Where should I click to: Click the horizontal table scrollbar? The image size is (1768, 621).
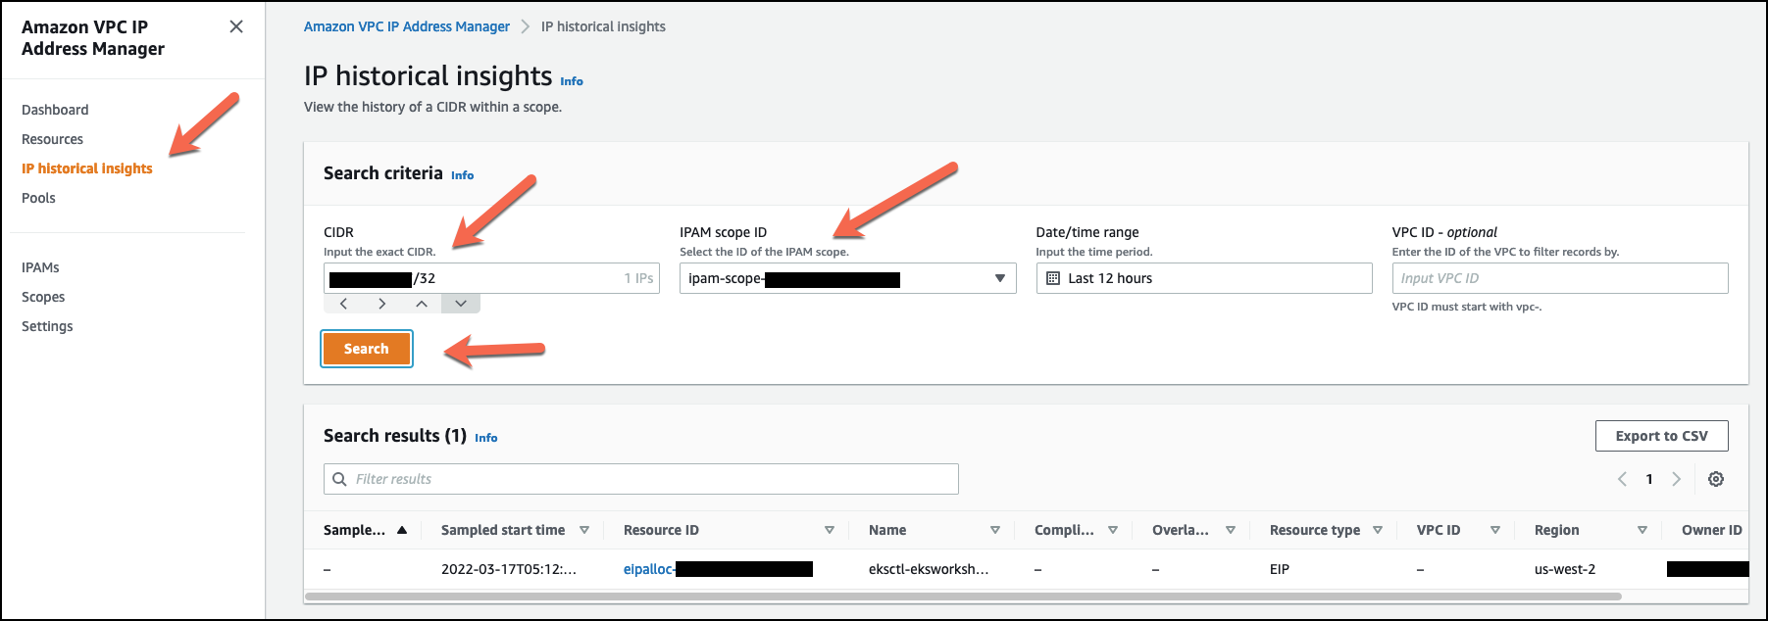963,597
